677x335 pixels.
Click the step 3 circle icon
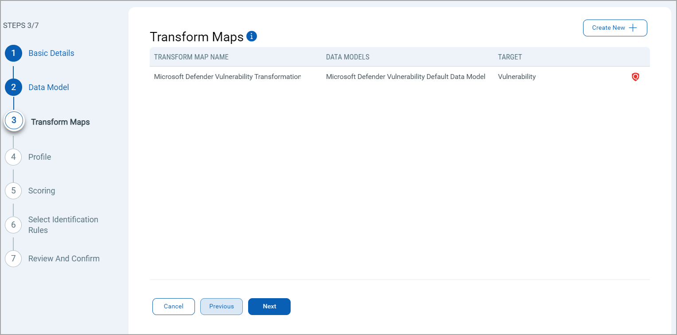click(14, 121)
